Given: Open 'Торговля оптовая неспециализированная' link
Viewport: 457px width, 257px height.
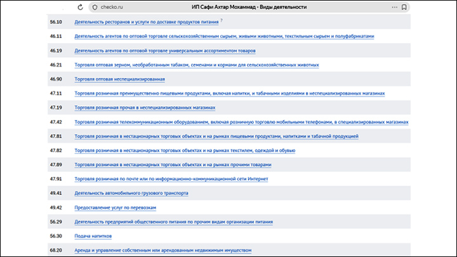Looking at the screenshot, I should point(119,79).
